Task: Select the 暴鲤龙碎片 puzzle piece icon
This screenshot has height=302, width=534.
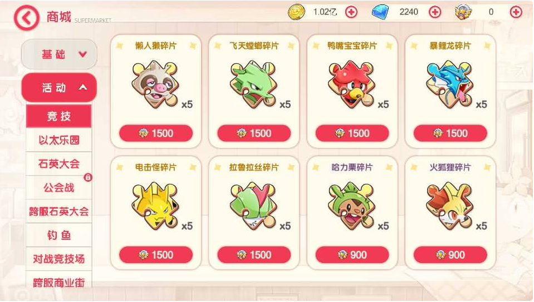Action: click(449, 84)
